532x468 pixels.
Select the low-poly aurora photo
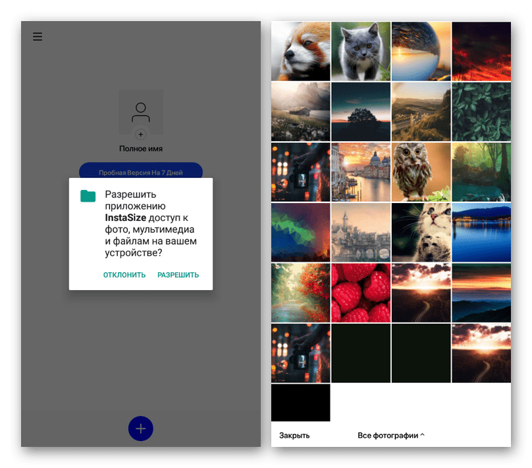point(301,232)
